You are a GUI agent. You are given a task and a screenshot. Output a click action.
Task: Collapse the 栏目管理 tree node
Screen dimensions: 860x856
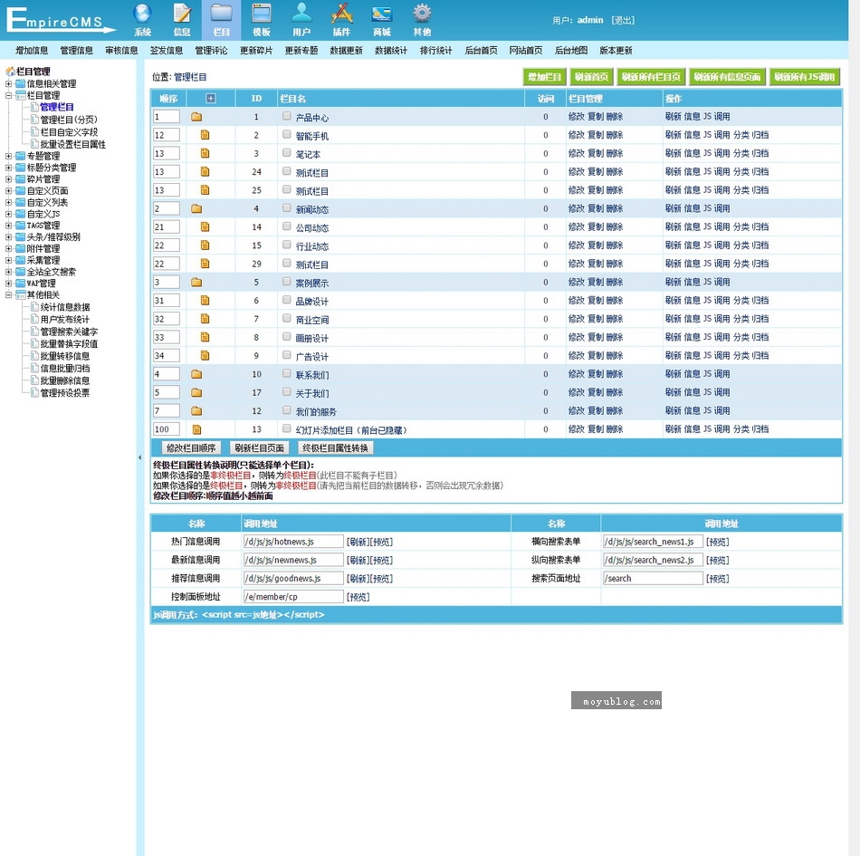(x=8, y=95)
